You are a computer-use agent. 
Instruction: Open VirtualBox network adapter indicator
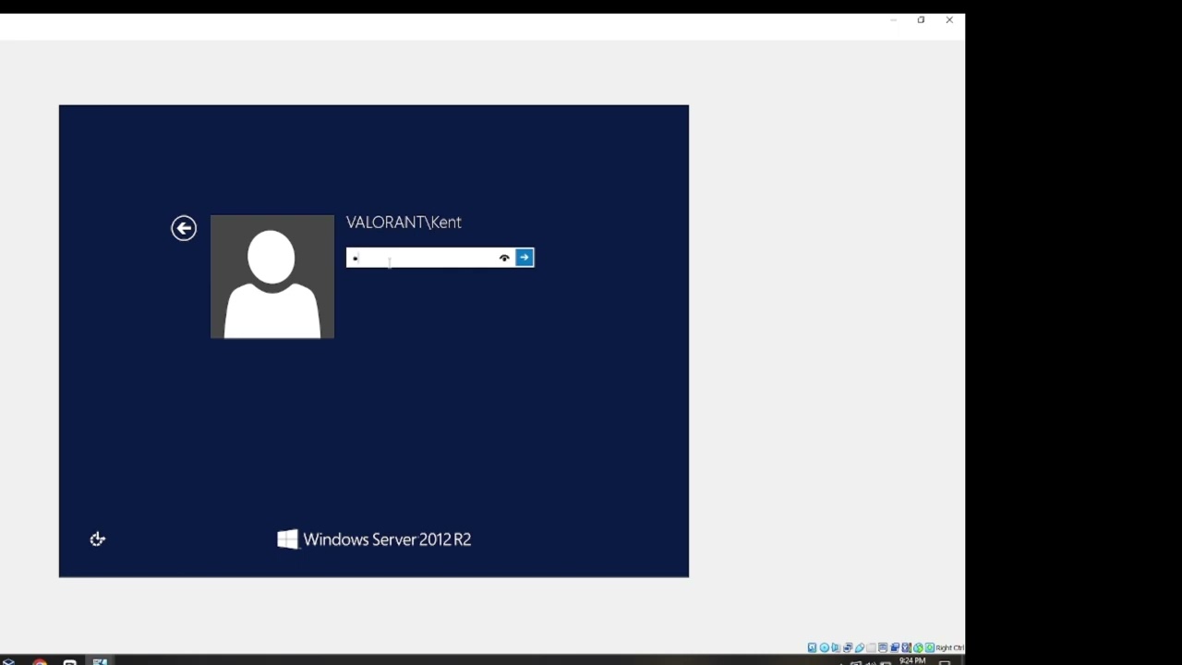pos(848,647)
